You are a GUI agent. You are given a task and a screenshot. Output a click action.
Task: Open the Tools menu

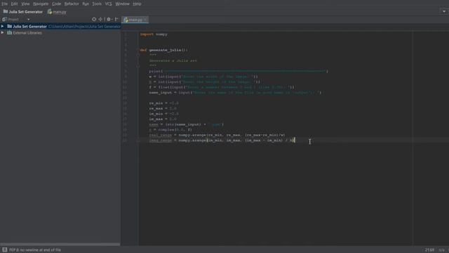point(97,4)
